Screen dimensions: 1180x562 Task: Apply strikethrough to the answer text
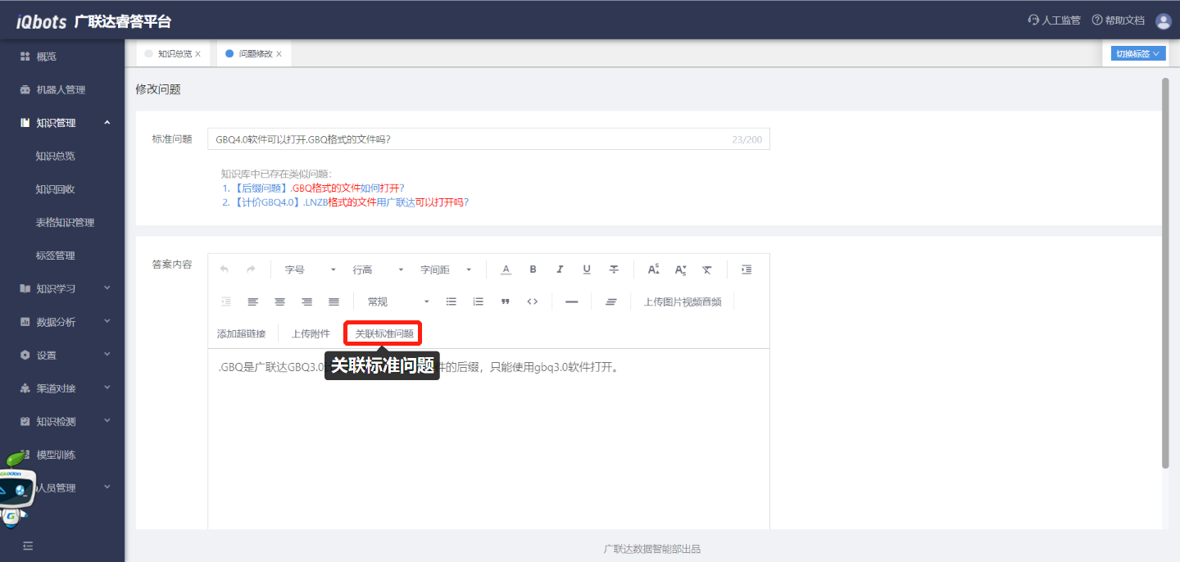[x=614, y=270]
